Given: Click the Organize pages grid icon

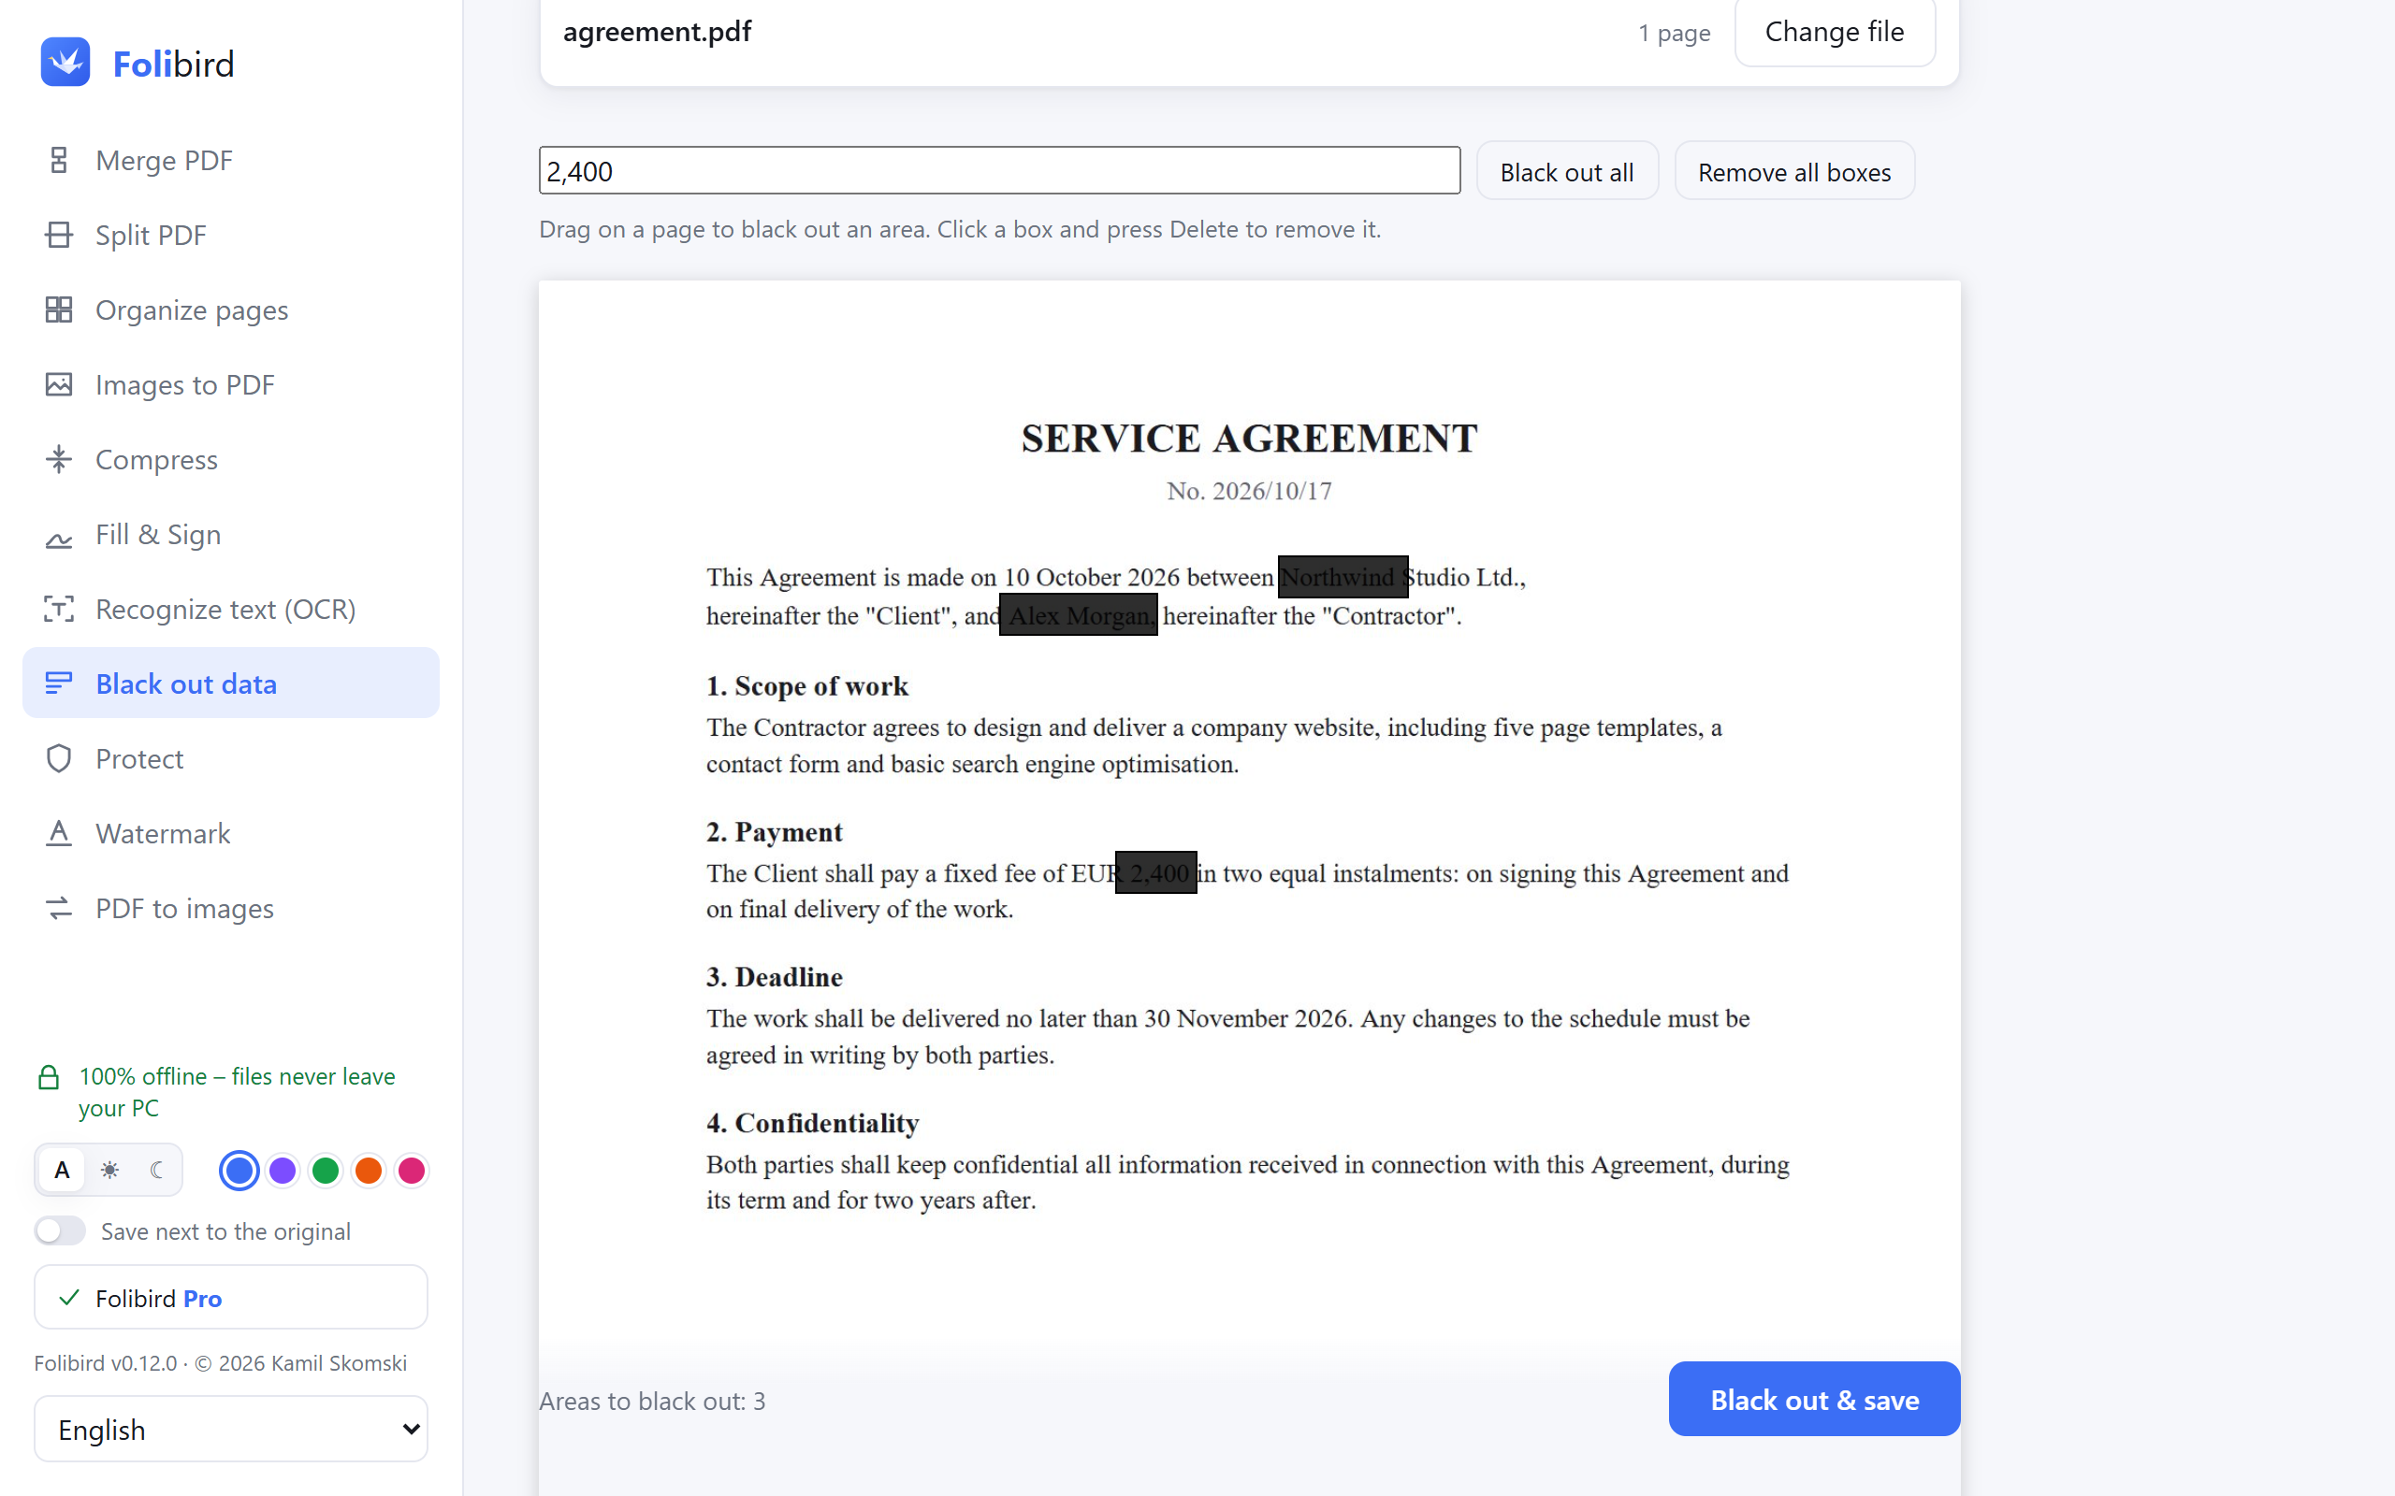Looking at the screenshot, I should coord(59,309).
